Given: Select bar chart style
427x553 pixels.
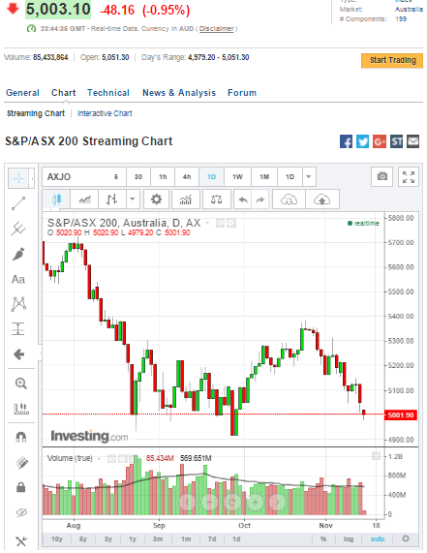Looking at the screenshot, I should [x=111, y=200].
